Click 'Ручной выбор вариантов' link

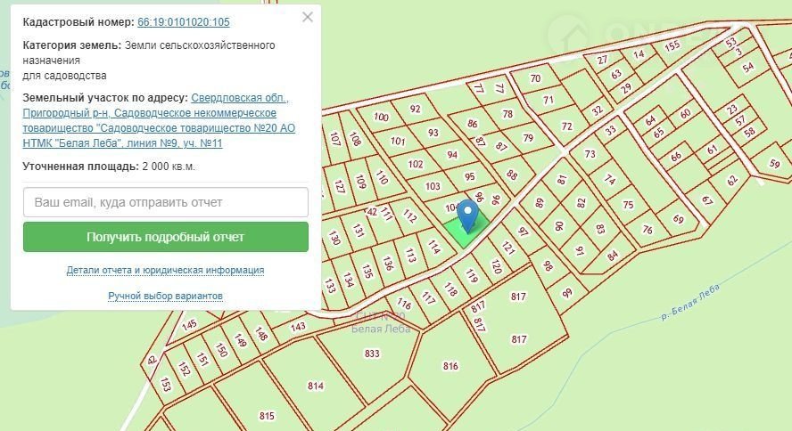point(165,296)
